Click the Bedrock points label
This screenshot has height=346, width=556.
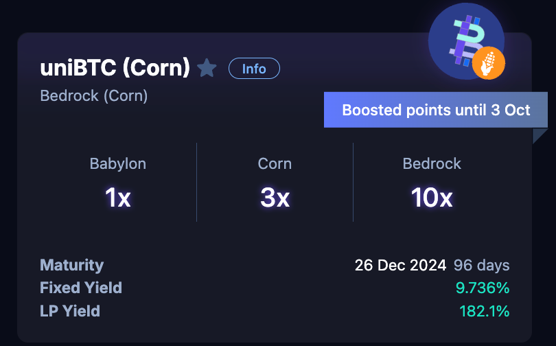click(432, 164)
